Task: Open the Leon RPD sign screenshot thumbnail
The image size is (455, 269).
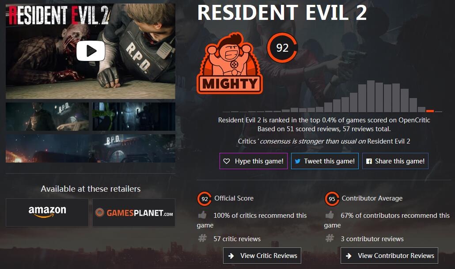Action: point(47,116)
